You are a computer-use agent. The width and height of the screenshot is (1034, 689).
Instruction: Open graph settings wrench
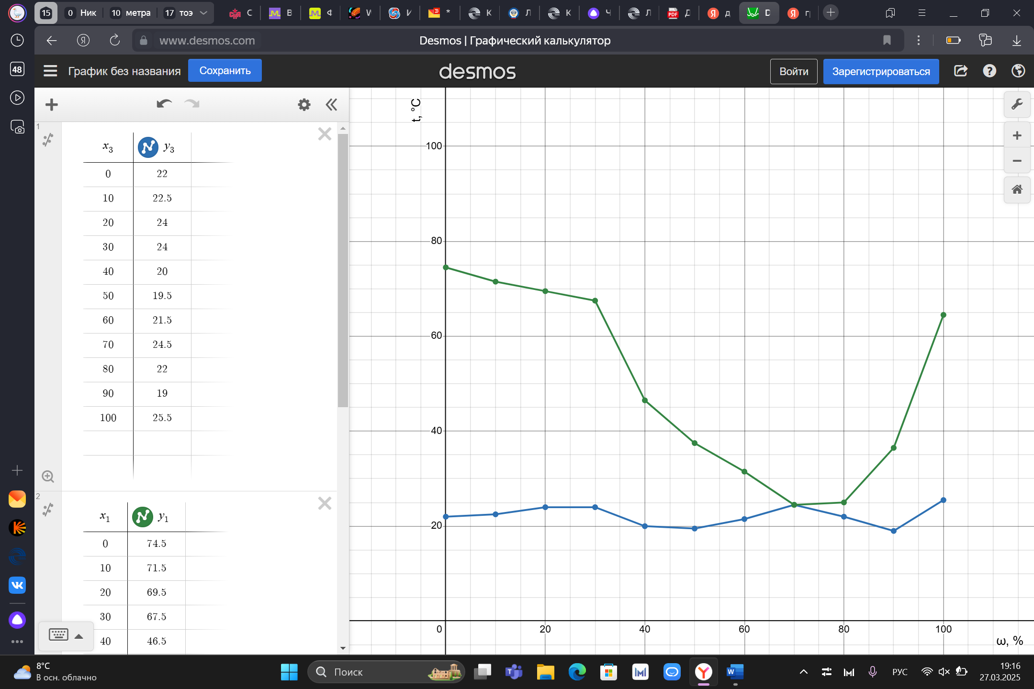tap(1017, 104)
